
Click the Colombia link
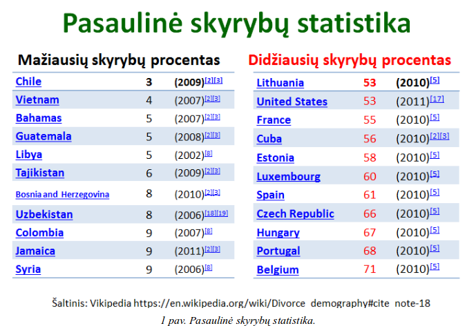point(39,233)
